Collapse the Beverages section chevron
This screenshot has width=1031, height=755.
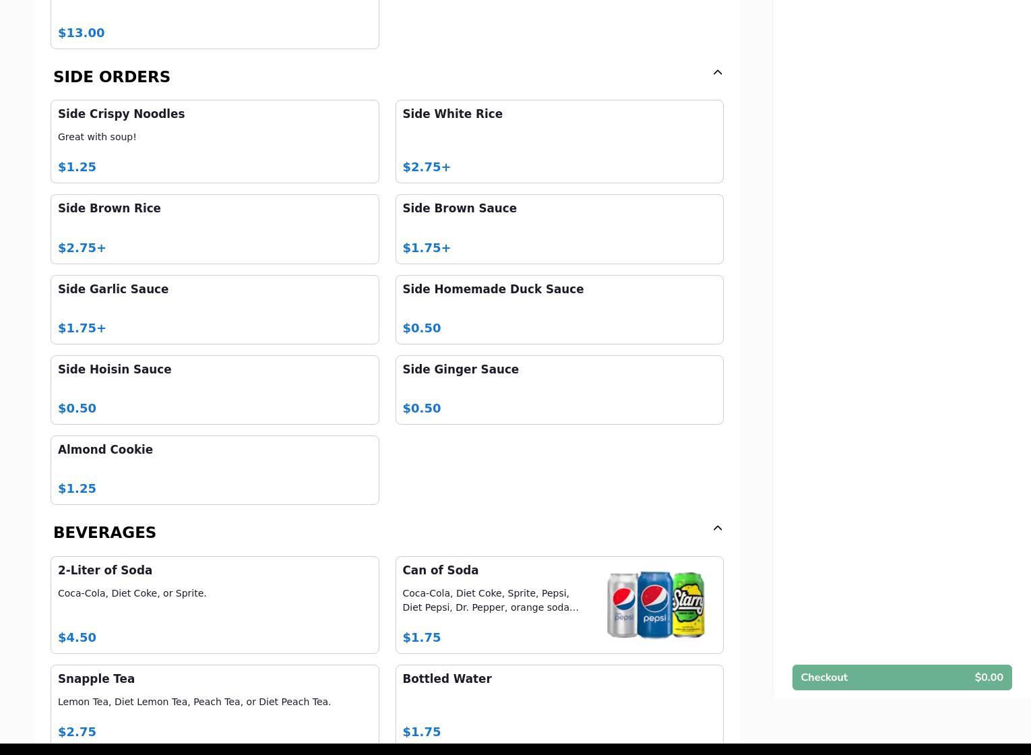coord(717,528)
